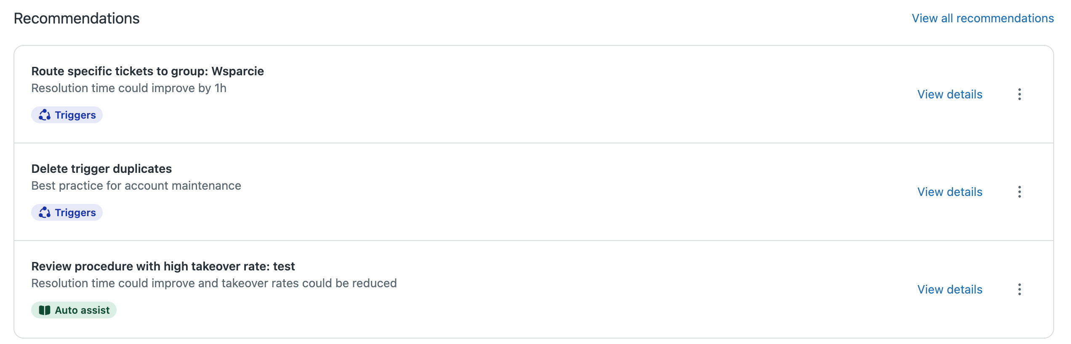
Task: Click the Auto assist tag label
Action: (x=82, y=310)
